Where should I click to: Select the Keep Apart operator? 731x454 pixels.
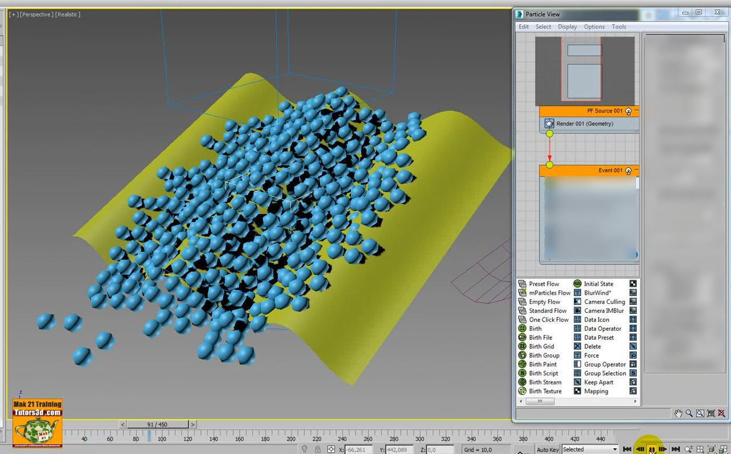(x=598, y=382)
